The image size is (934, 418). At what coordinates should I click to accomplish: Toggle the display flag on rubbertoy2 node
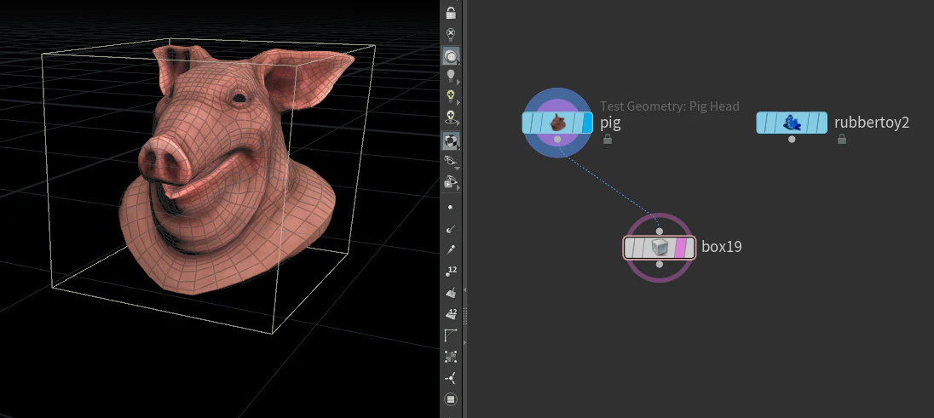(x=822, y=123)
